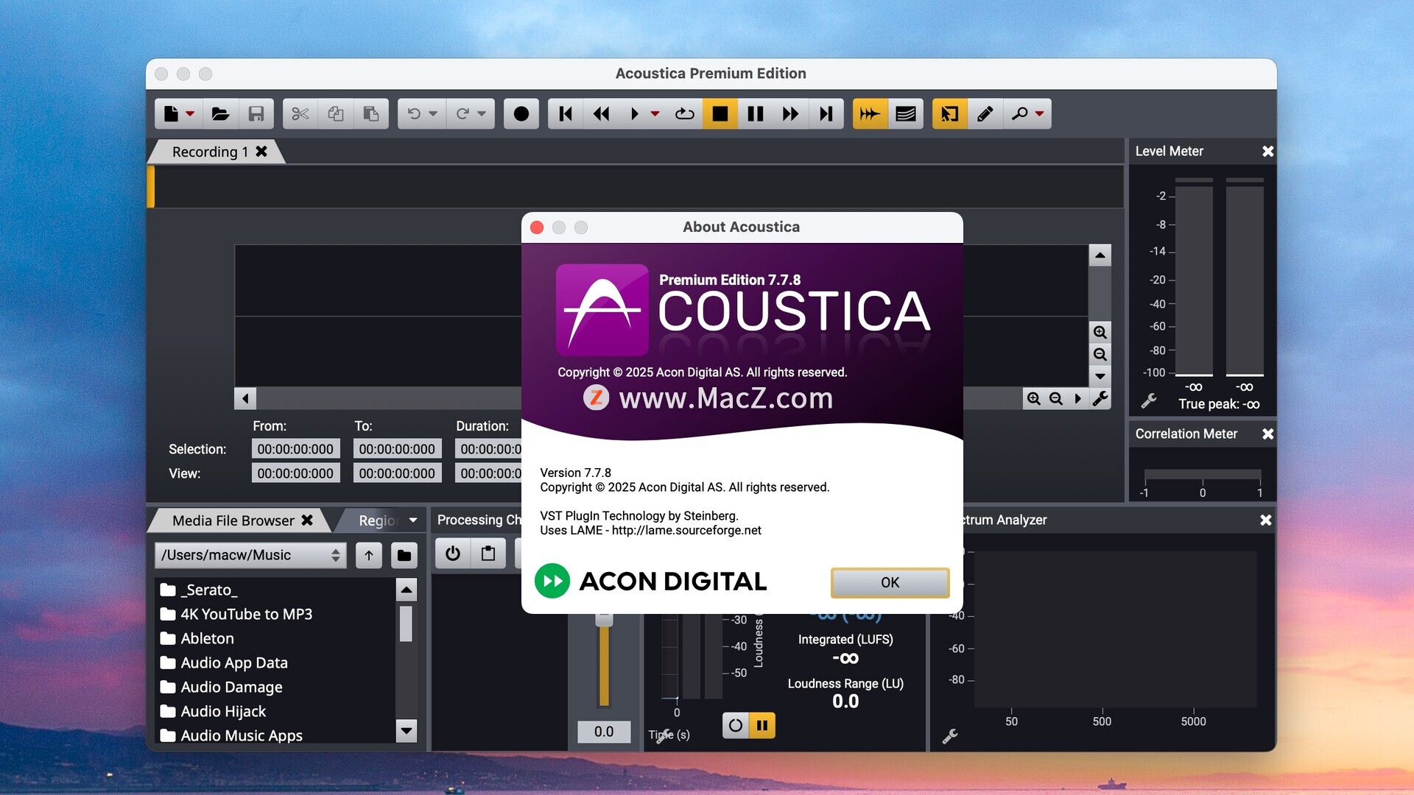The height and width of the screenshot is (795, 1414).
Task: Click the browse folder icon button
Action: (x=404, y=555)
